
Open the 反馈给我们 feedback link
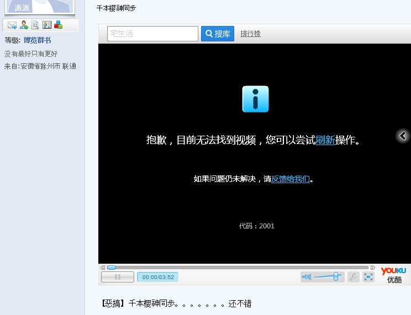pyautogui.click(x=291, y=179)
